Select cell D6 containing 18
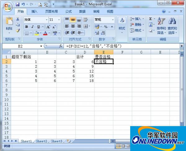Screen dimensions: 186x151 pos(85,81)
